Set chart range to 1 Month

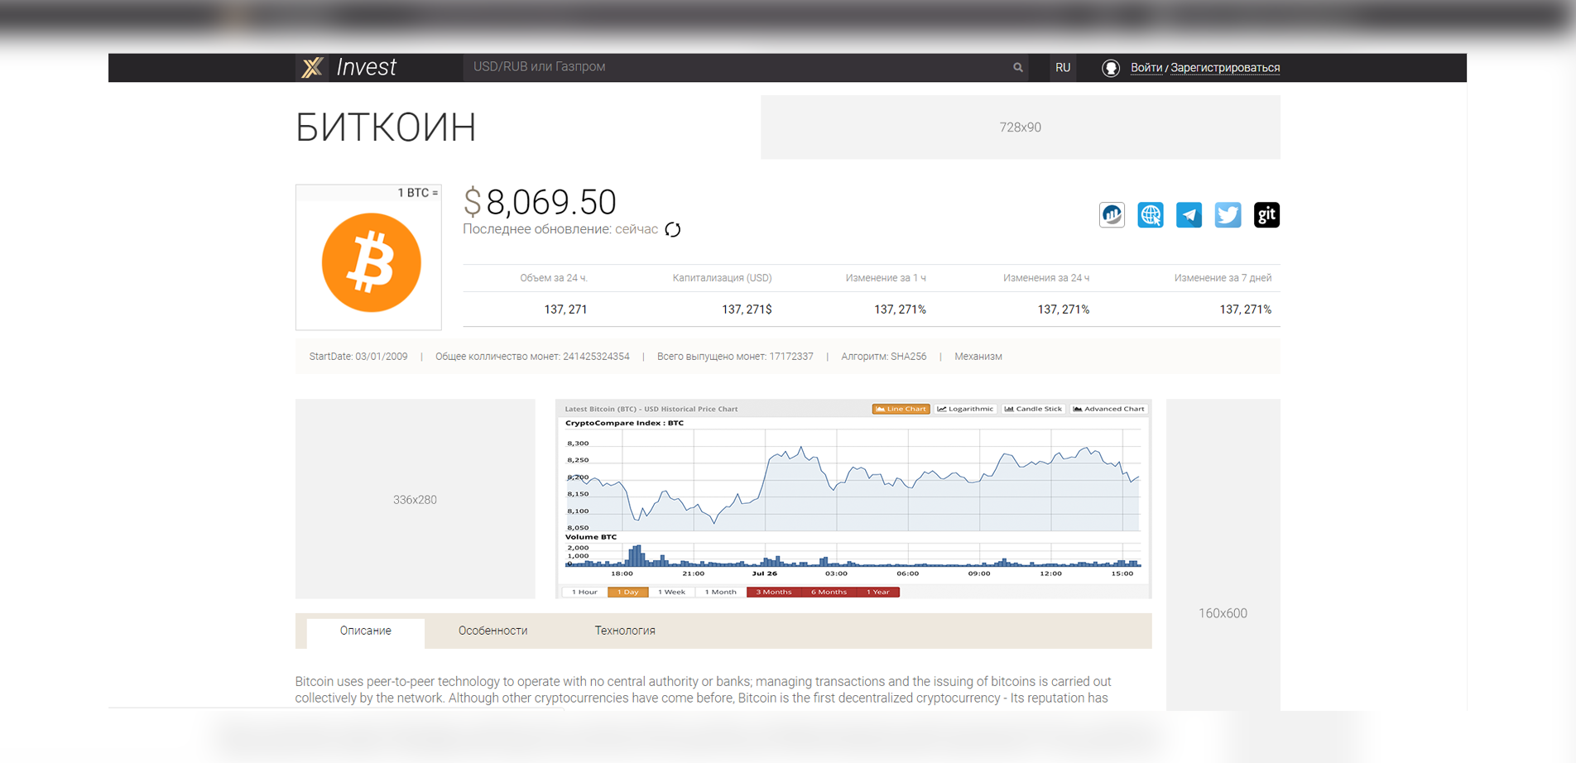720,592
